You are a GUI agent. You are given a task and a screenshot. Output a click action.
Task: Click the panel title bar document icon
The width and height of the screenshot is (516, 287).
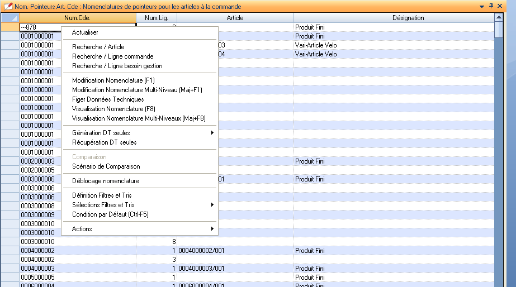pos(7,6)
